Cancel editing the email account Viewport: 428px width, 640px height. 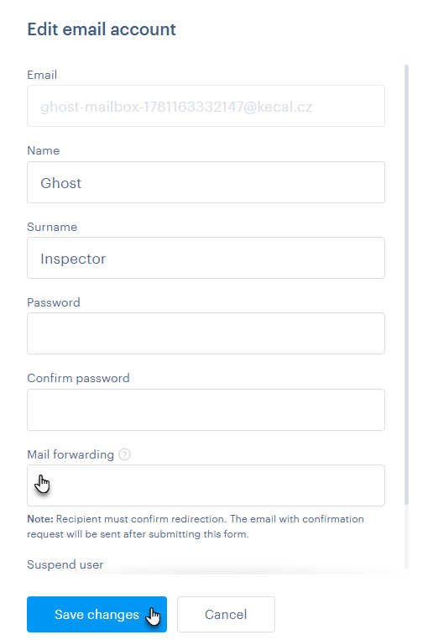coord(226,614)
